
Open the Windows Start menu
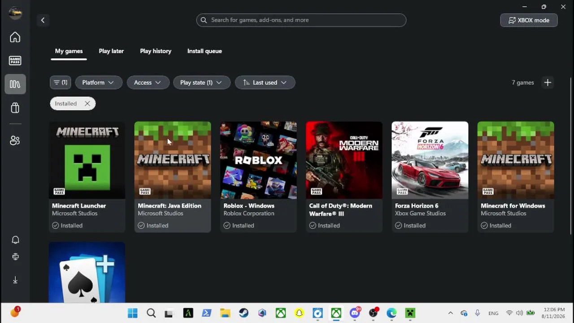(133, 313)
